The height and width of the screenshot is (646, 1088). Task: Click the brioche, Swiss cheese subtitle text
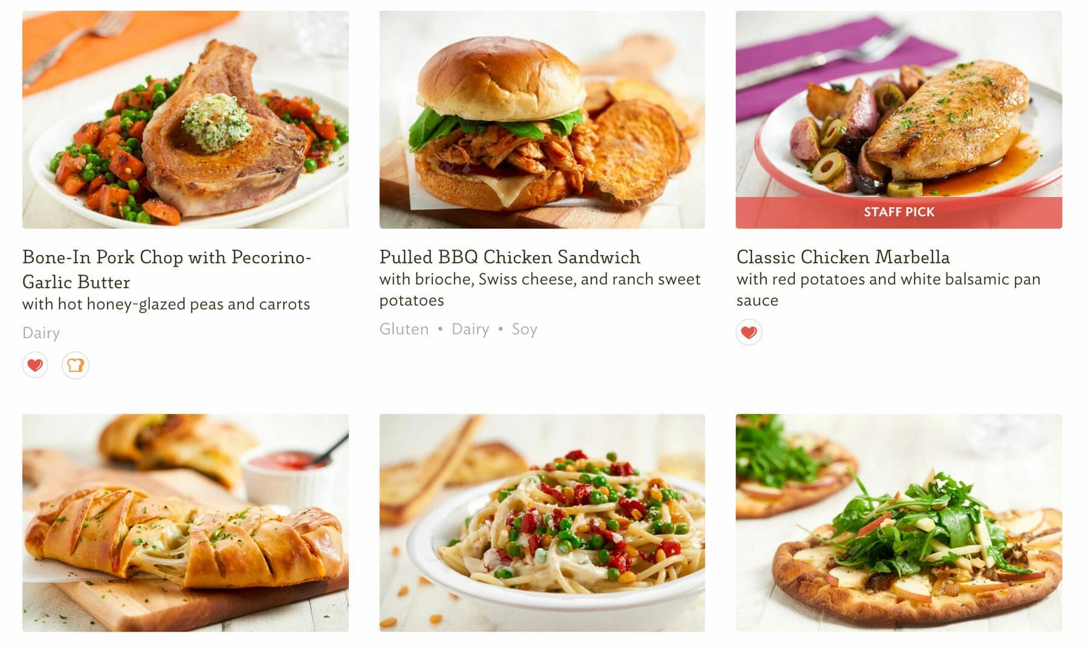point(540,289)
